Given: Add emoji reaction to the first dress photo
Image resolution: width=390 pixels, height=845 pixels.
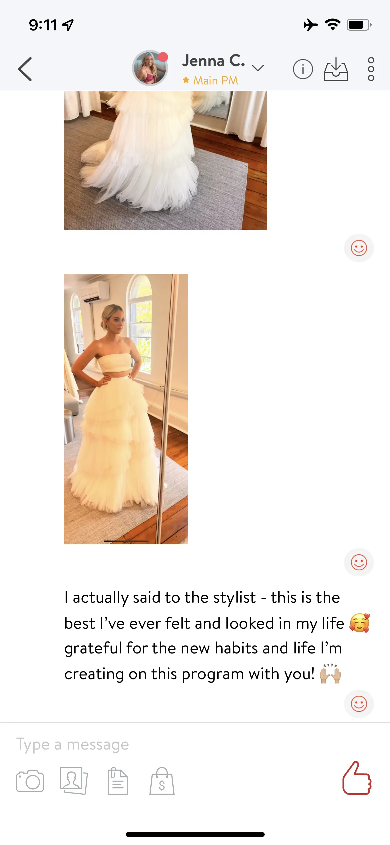Looking at the screenshot, I should coord(359,248).
